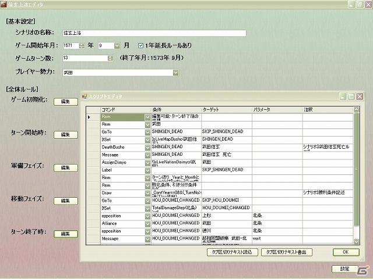This screenshot has width=373, height=279.
Task: Click the year 1571 spinner arrows
Action: (82, 45)
